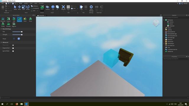Collapse the Workspace tree node
Screen dimensions: 189x106
click(x=164, y=20)
